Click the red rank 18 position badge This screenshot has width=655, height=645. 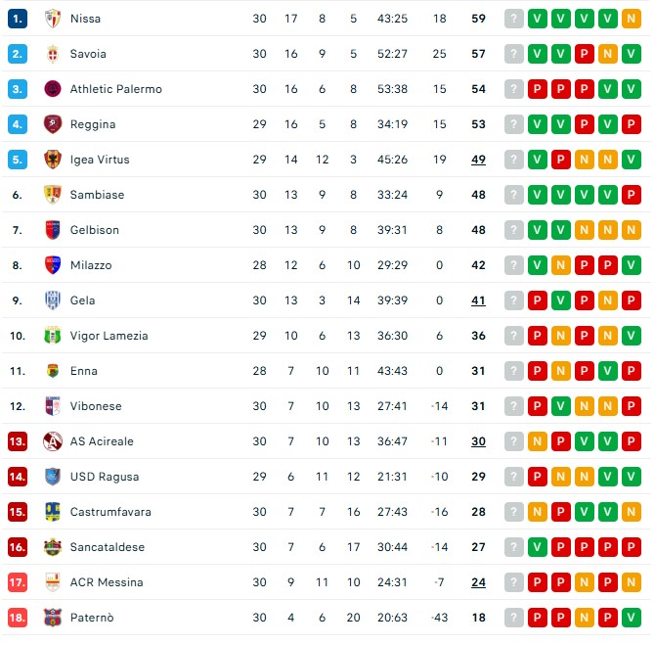[17, 618]
